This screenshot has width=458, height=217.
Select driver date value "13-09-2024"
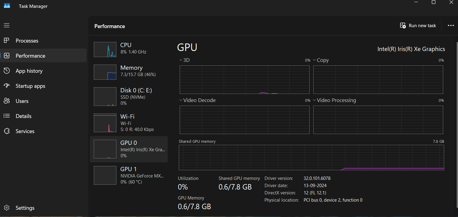click(x=315, y=186)
